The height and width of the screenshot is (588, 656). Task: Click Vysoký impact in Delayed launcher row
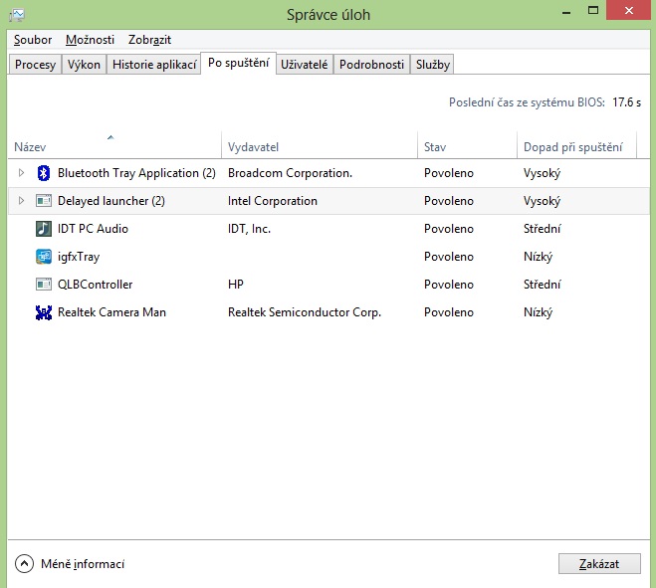pos(542,201)
